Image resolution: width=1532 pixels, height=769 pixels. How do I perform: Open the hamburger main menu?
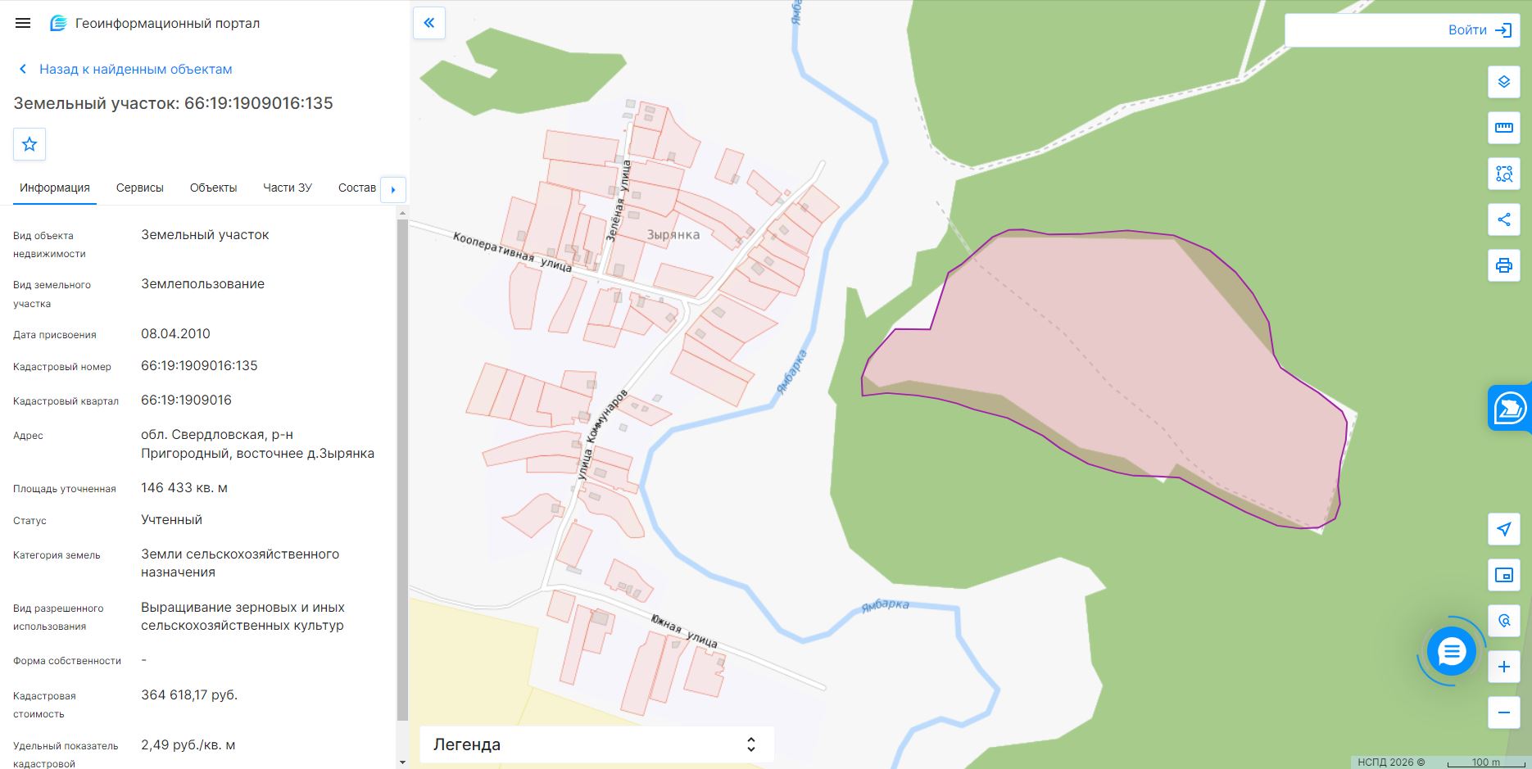(23, 23)
